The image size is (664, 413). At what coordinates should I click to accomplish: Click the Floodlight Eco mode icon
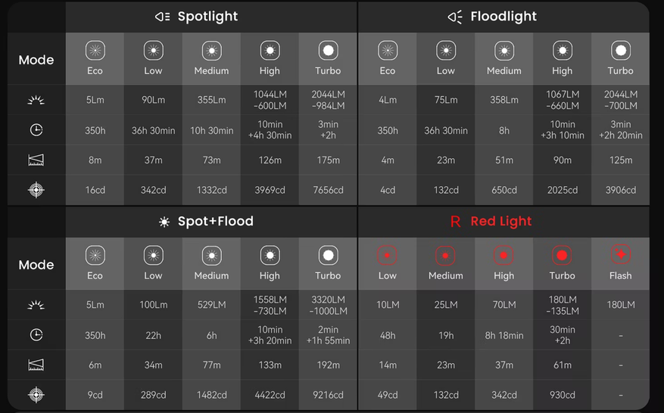click(x=388, y=51)
